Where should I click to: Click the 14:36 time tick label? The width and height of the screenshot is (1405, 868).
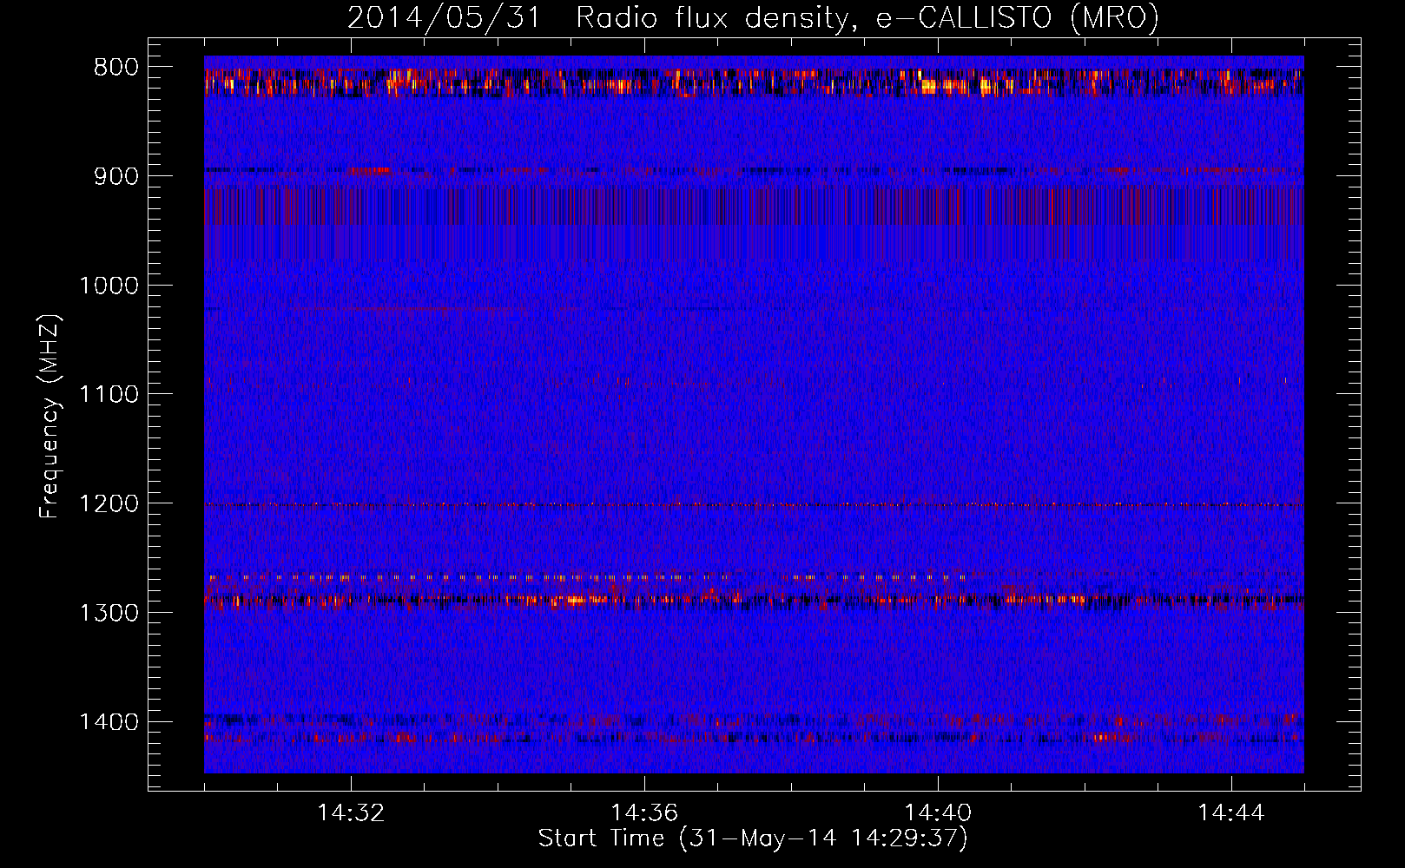(x=644, y=813)
